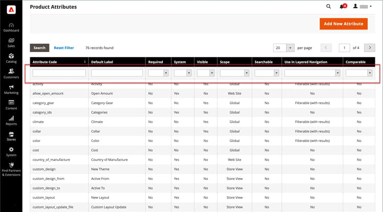Open the category_gear attribute row
The height and width of the screenshot is (212, 383).
203,103
